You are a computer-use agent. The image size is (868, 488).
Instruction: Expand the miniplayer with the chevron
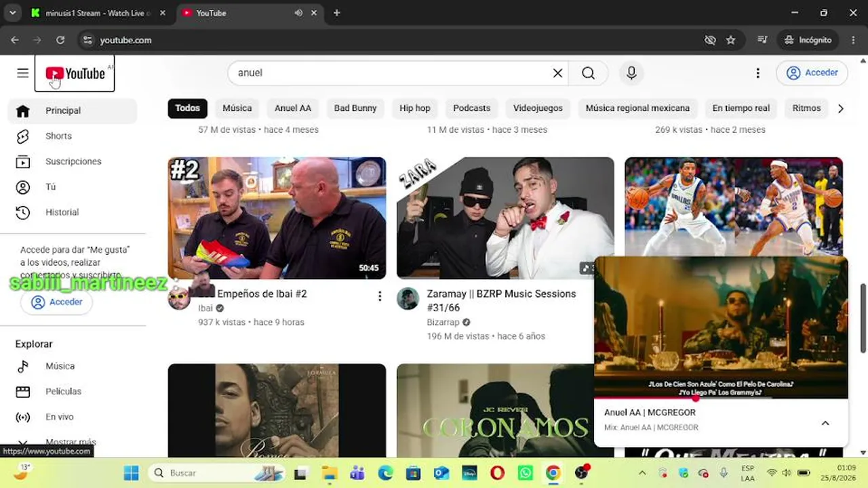click(x=825, y=423)
